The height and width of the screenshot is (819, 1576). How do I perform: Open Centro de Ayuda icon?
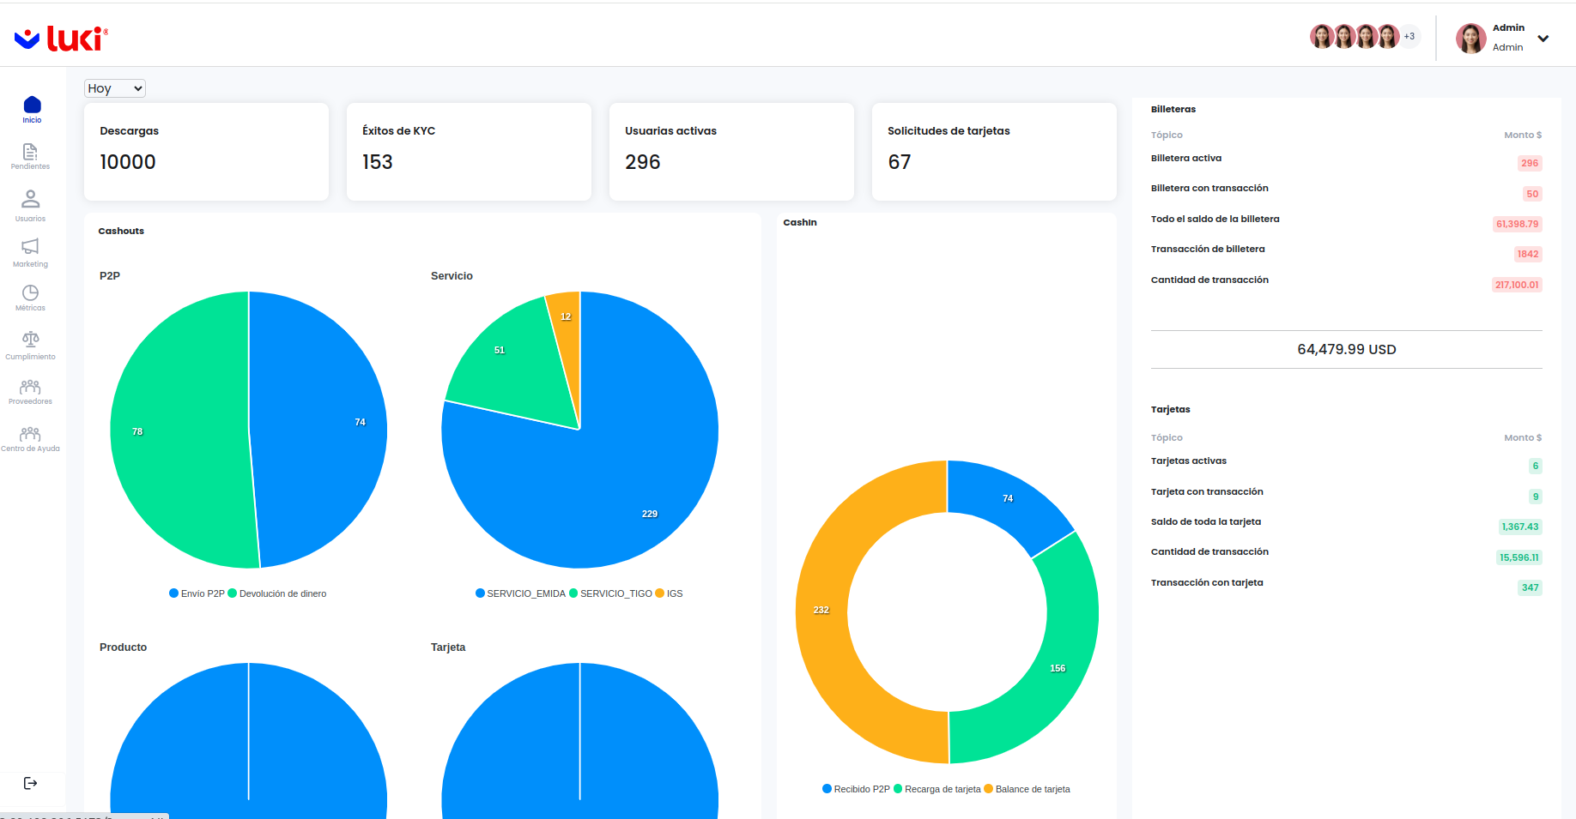[30, 434]
